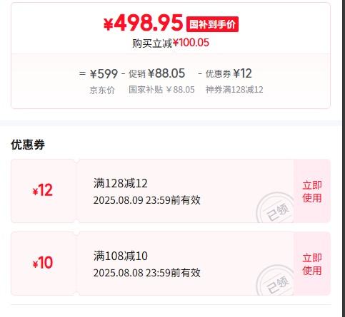This screenshot has height=317, width=345.
Task: Click the 京东价 label
Action: [102, 90]
